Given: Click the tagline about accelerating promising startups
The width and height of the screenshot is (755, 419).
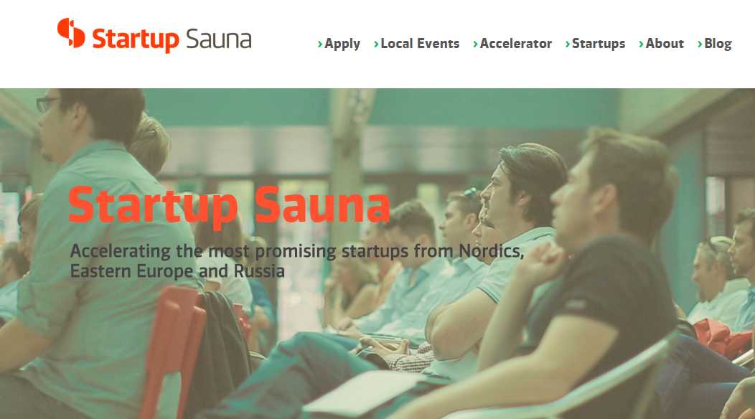Looking at the screenshot, I should 297,261.
